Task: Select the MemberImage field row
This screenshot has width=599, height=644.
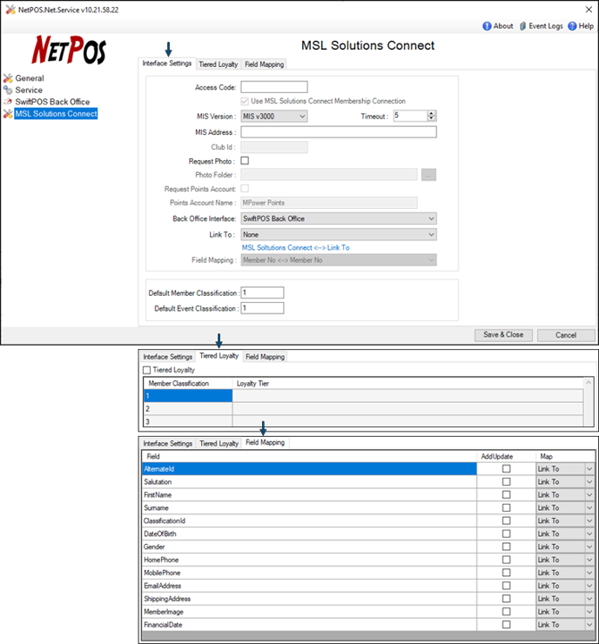Action: click(309, 612)
